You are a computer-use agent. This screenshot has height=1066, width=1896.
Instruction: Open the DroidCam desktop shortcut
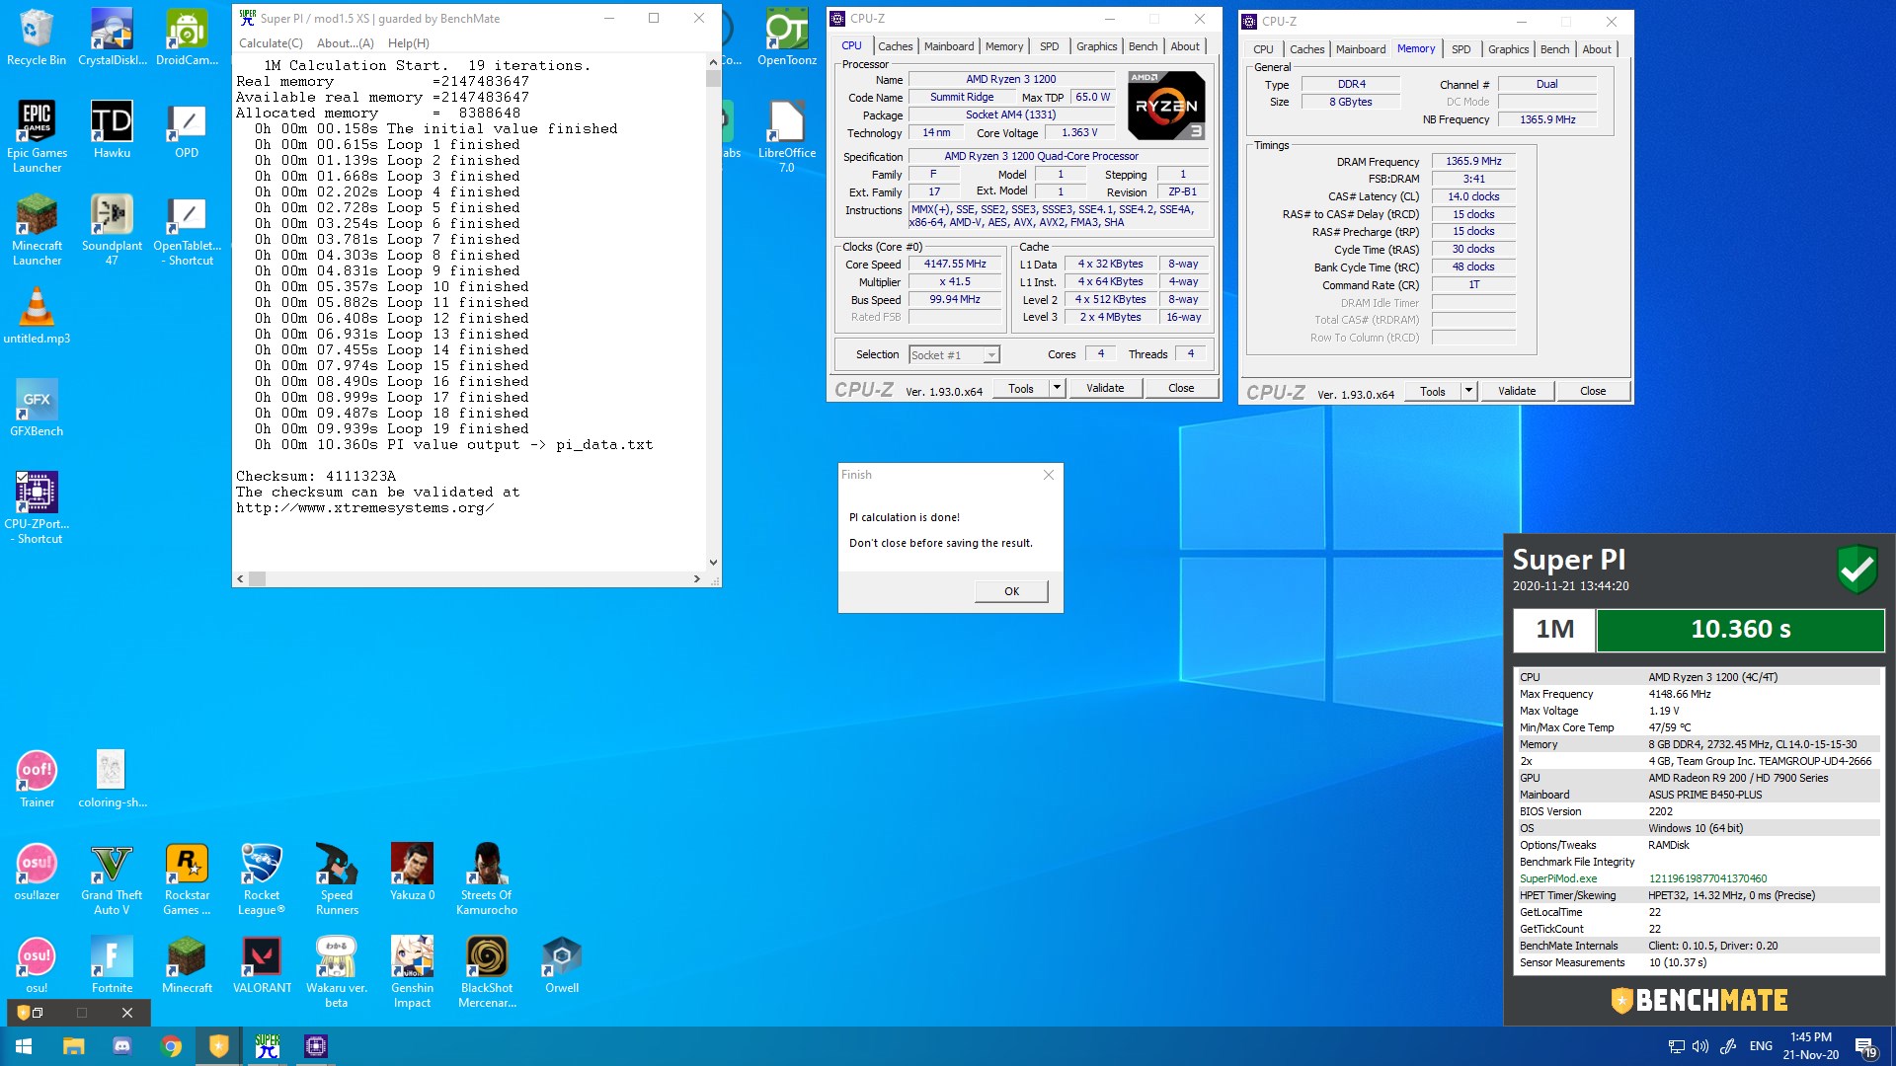187,38
